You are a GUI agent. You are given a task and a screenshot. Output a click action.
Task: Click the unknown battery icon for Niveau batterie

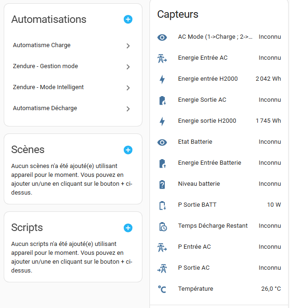click(x=162, y=184)
